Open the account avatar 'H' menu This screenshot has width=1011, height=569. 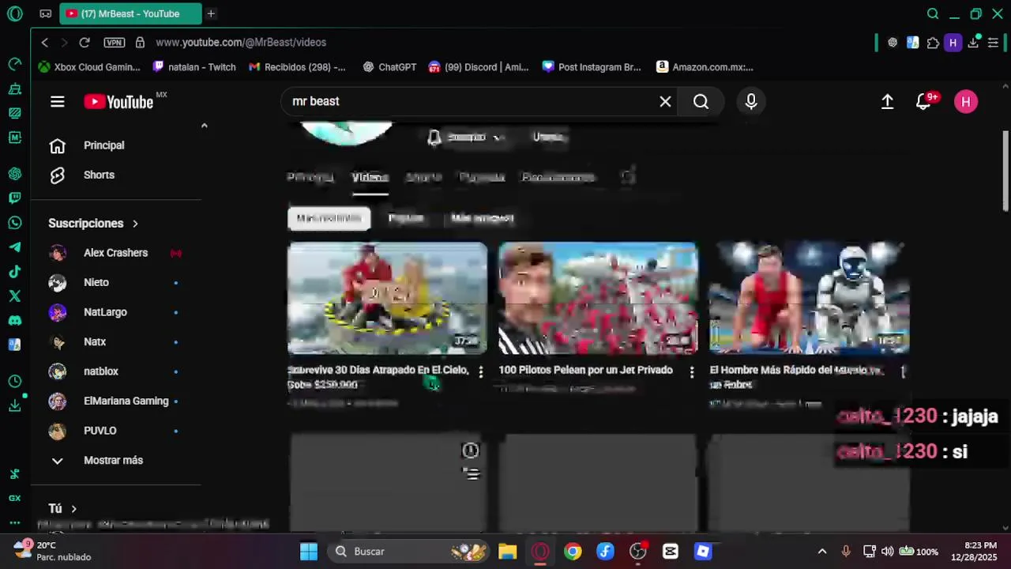(x=965, y=101)
